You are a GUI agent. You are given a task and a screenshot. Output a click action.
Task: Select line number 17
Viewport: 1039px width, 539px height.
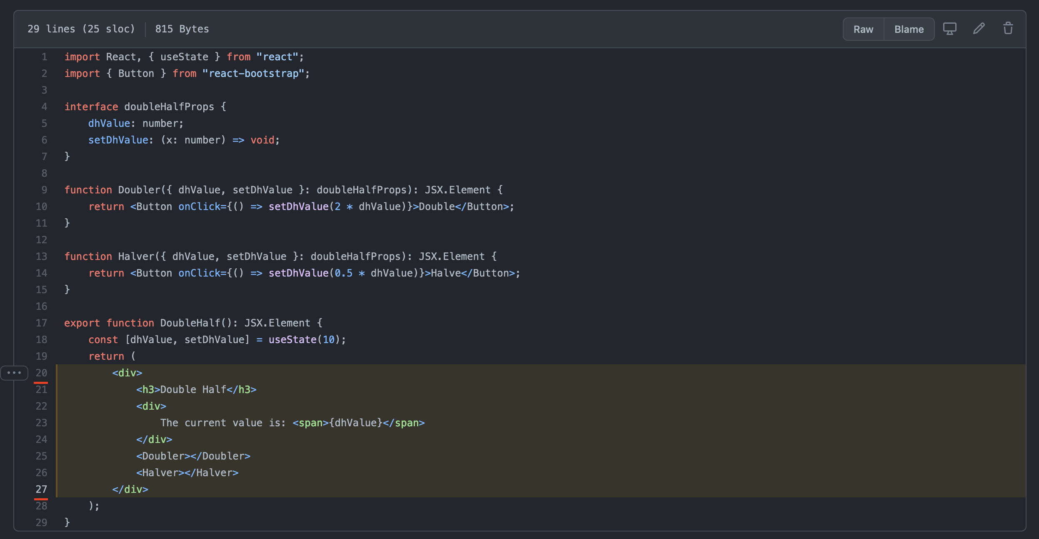(x=41, y=323)
